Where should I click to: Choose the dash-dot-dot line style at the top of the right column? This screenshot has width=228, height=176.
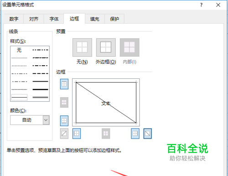[41, 50]
